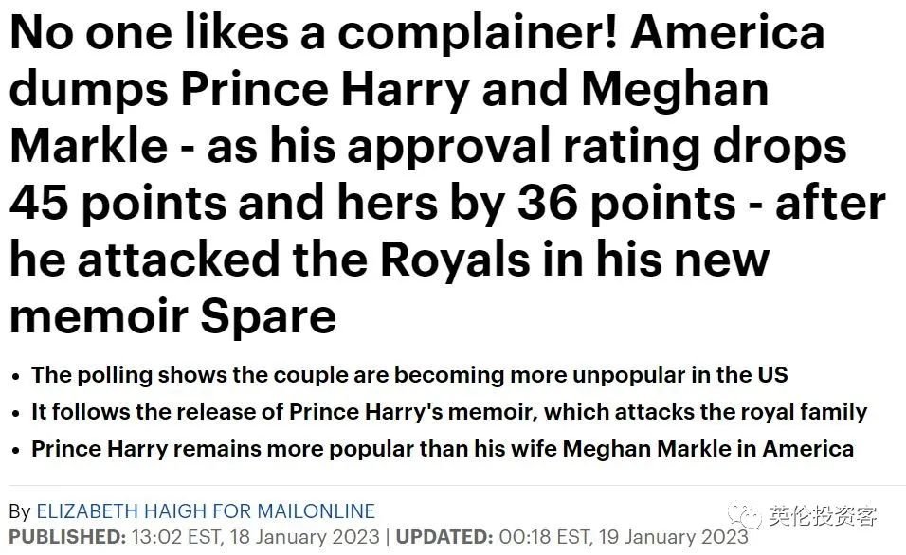Click the word 'Spare' ending the headline
The width and height of the screenshot is (906, 555).
[268, 316]
